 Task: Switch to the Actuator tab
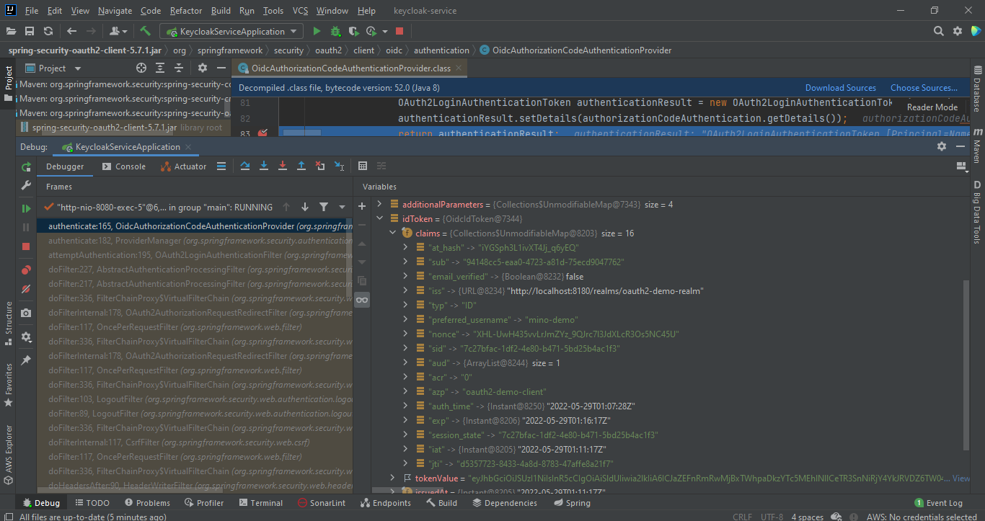(183, 166)
